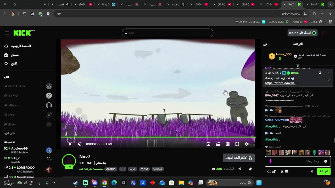This screenshot has width=335, height=188.
Task: Collapse the chat panel
Action: (x=265, y=44)
